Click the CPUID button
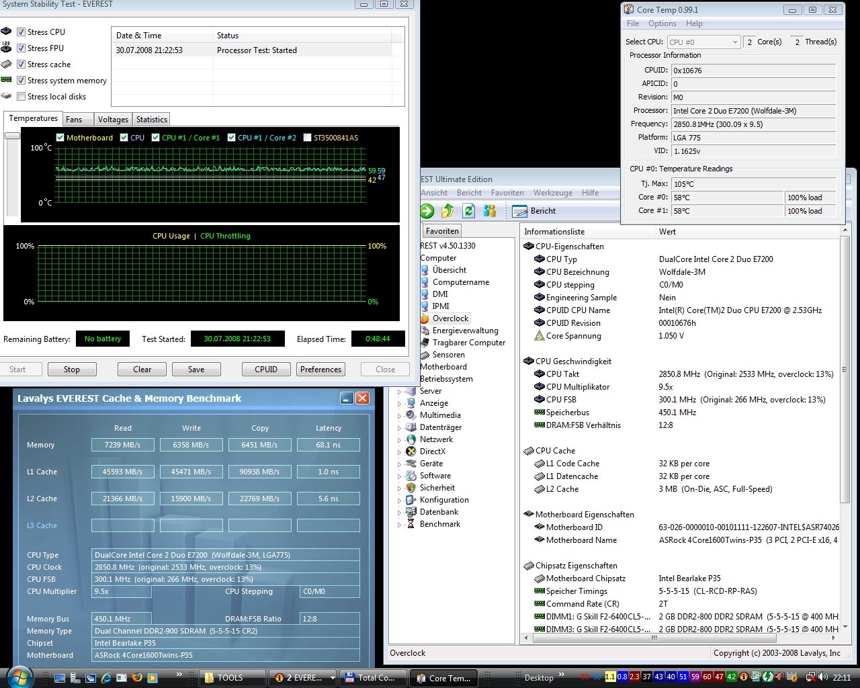The image size is (860, 688). pos(266,370)
